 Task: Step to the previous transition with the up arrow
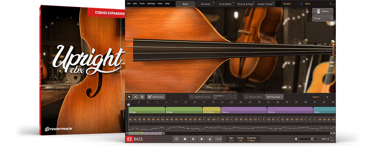click(235, 95)
